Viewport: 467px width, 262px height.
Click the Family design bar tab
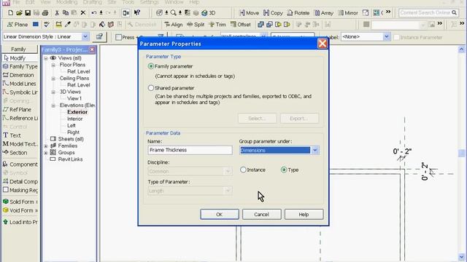click(x=19, y=49)
